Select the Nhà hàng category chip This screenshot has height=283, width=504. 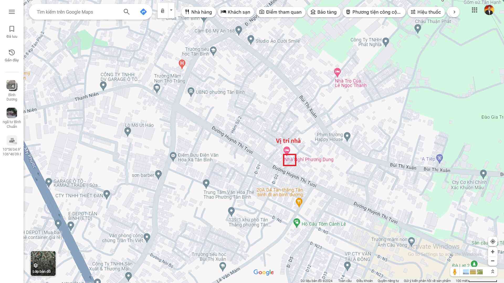pos(198,12)
